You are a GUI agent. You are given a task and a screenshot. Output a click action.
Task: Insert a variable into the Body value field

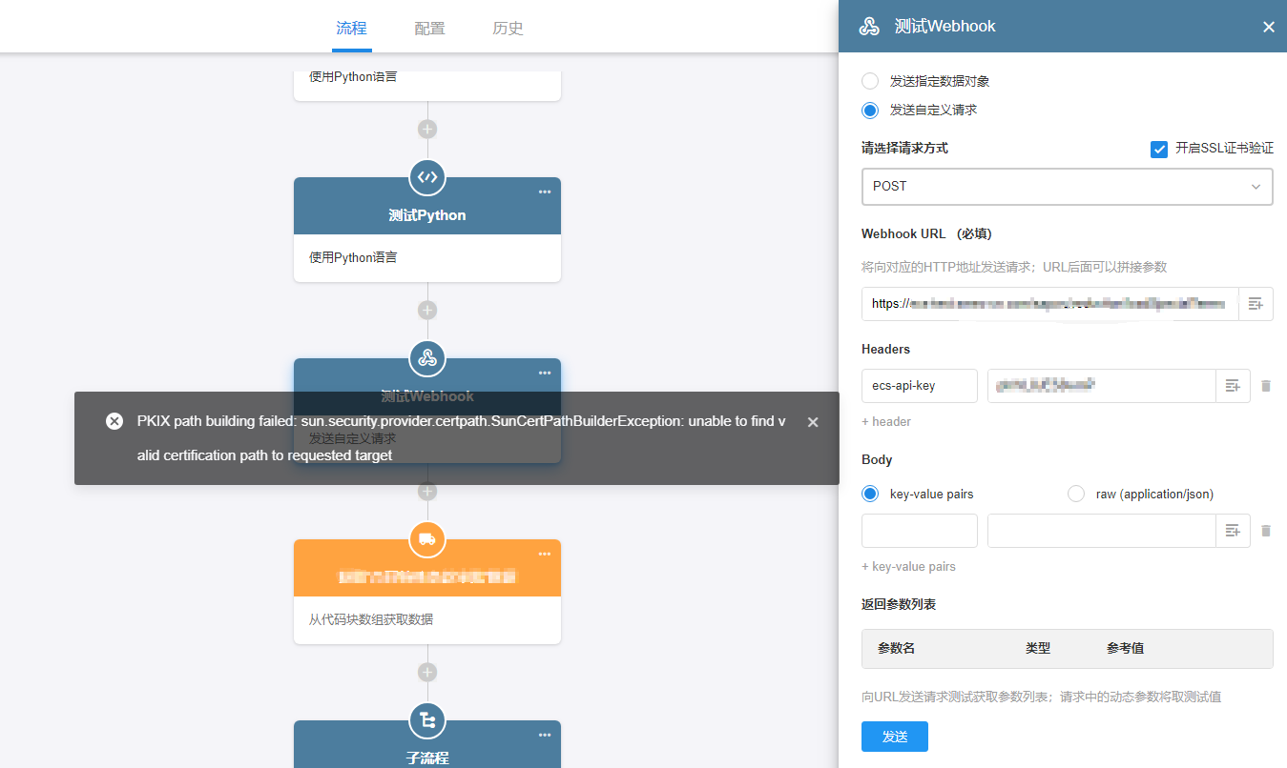pos(1233,531)
